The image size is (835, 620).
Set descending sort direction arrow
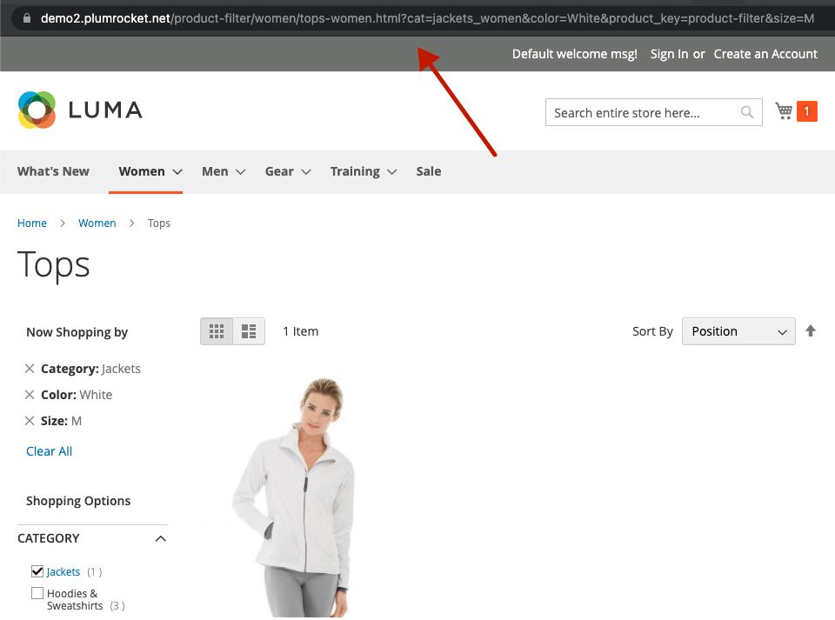tap(811, 331)
